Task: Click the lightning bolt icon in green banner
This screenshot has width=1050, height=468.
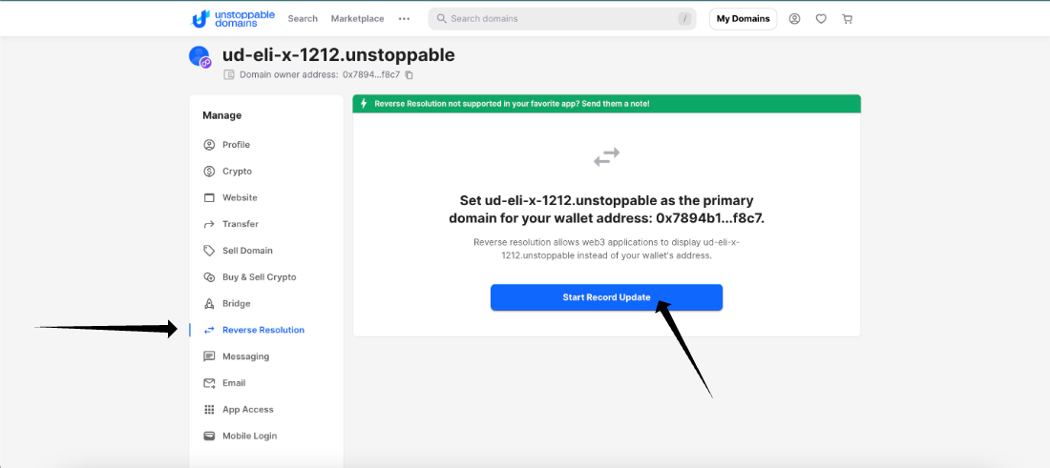Action: pos(365,104)
